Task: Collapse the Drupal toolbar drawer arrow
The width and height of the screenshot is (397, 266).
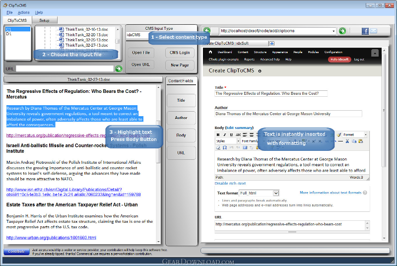Action: [375, 53]
